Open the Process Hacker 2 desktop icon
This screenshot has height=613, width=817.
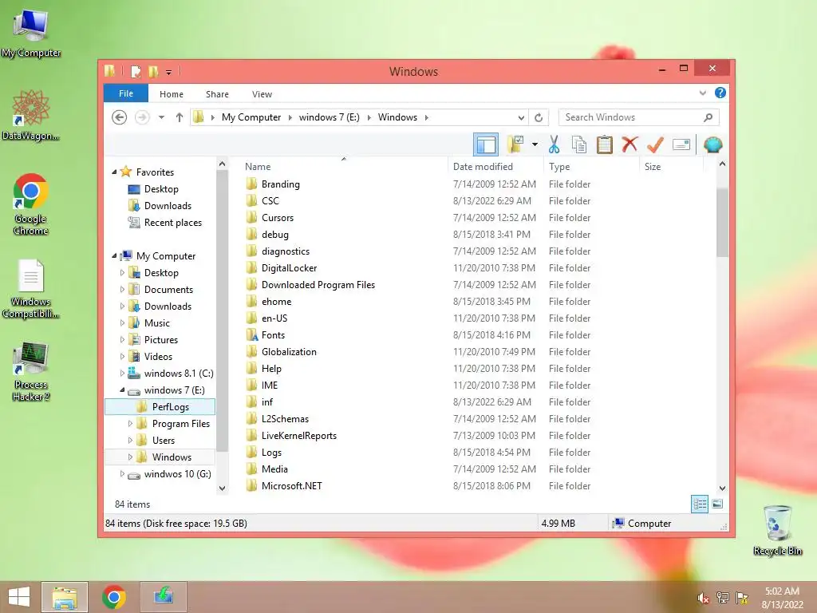(31, 370)
